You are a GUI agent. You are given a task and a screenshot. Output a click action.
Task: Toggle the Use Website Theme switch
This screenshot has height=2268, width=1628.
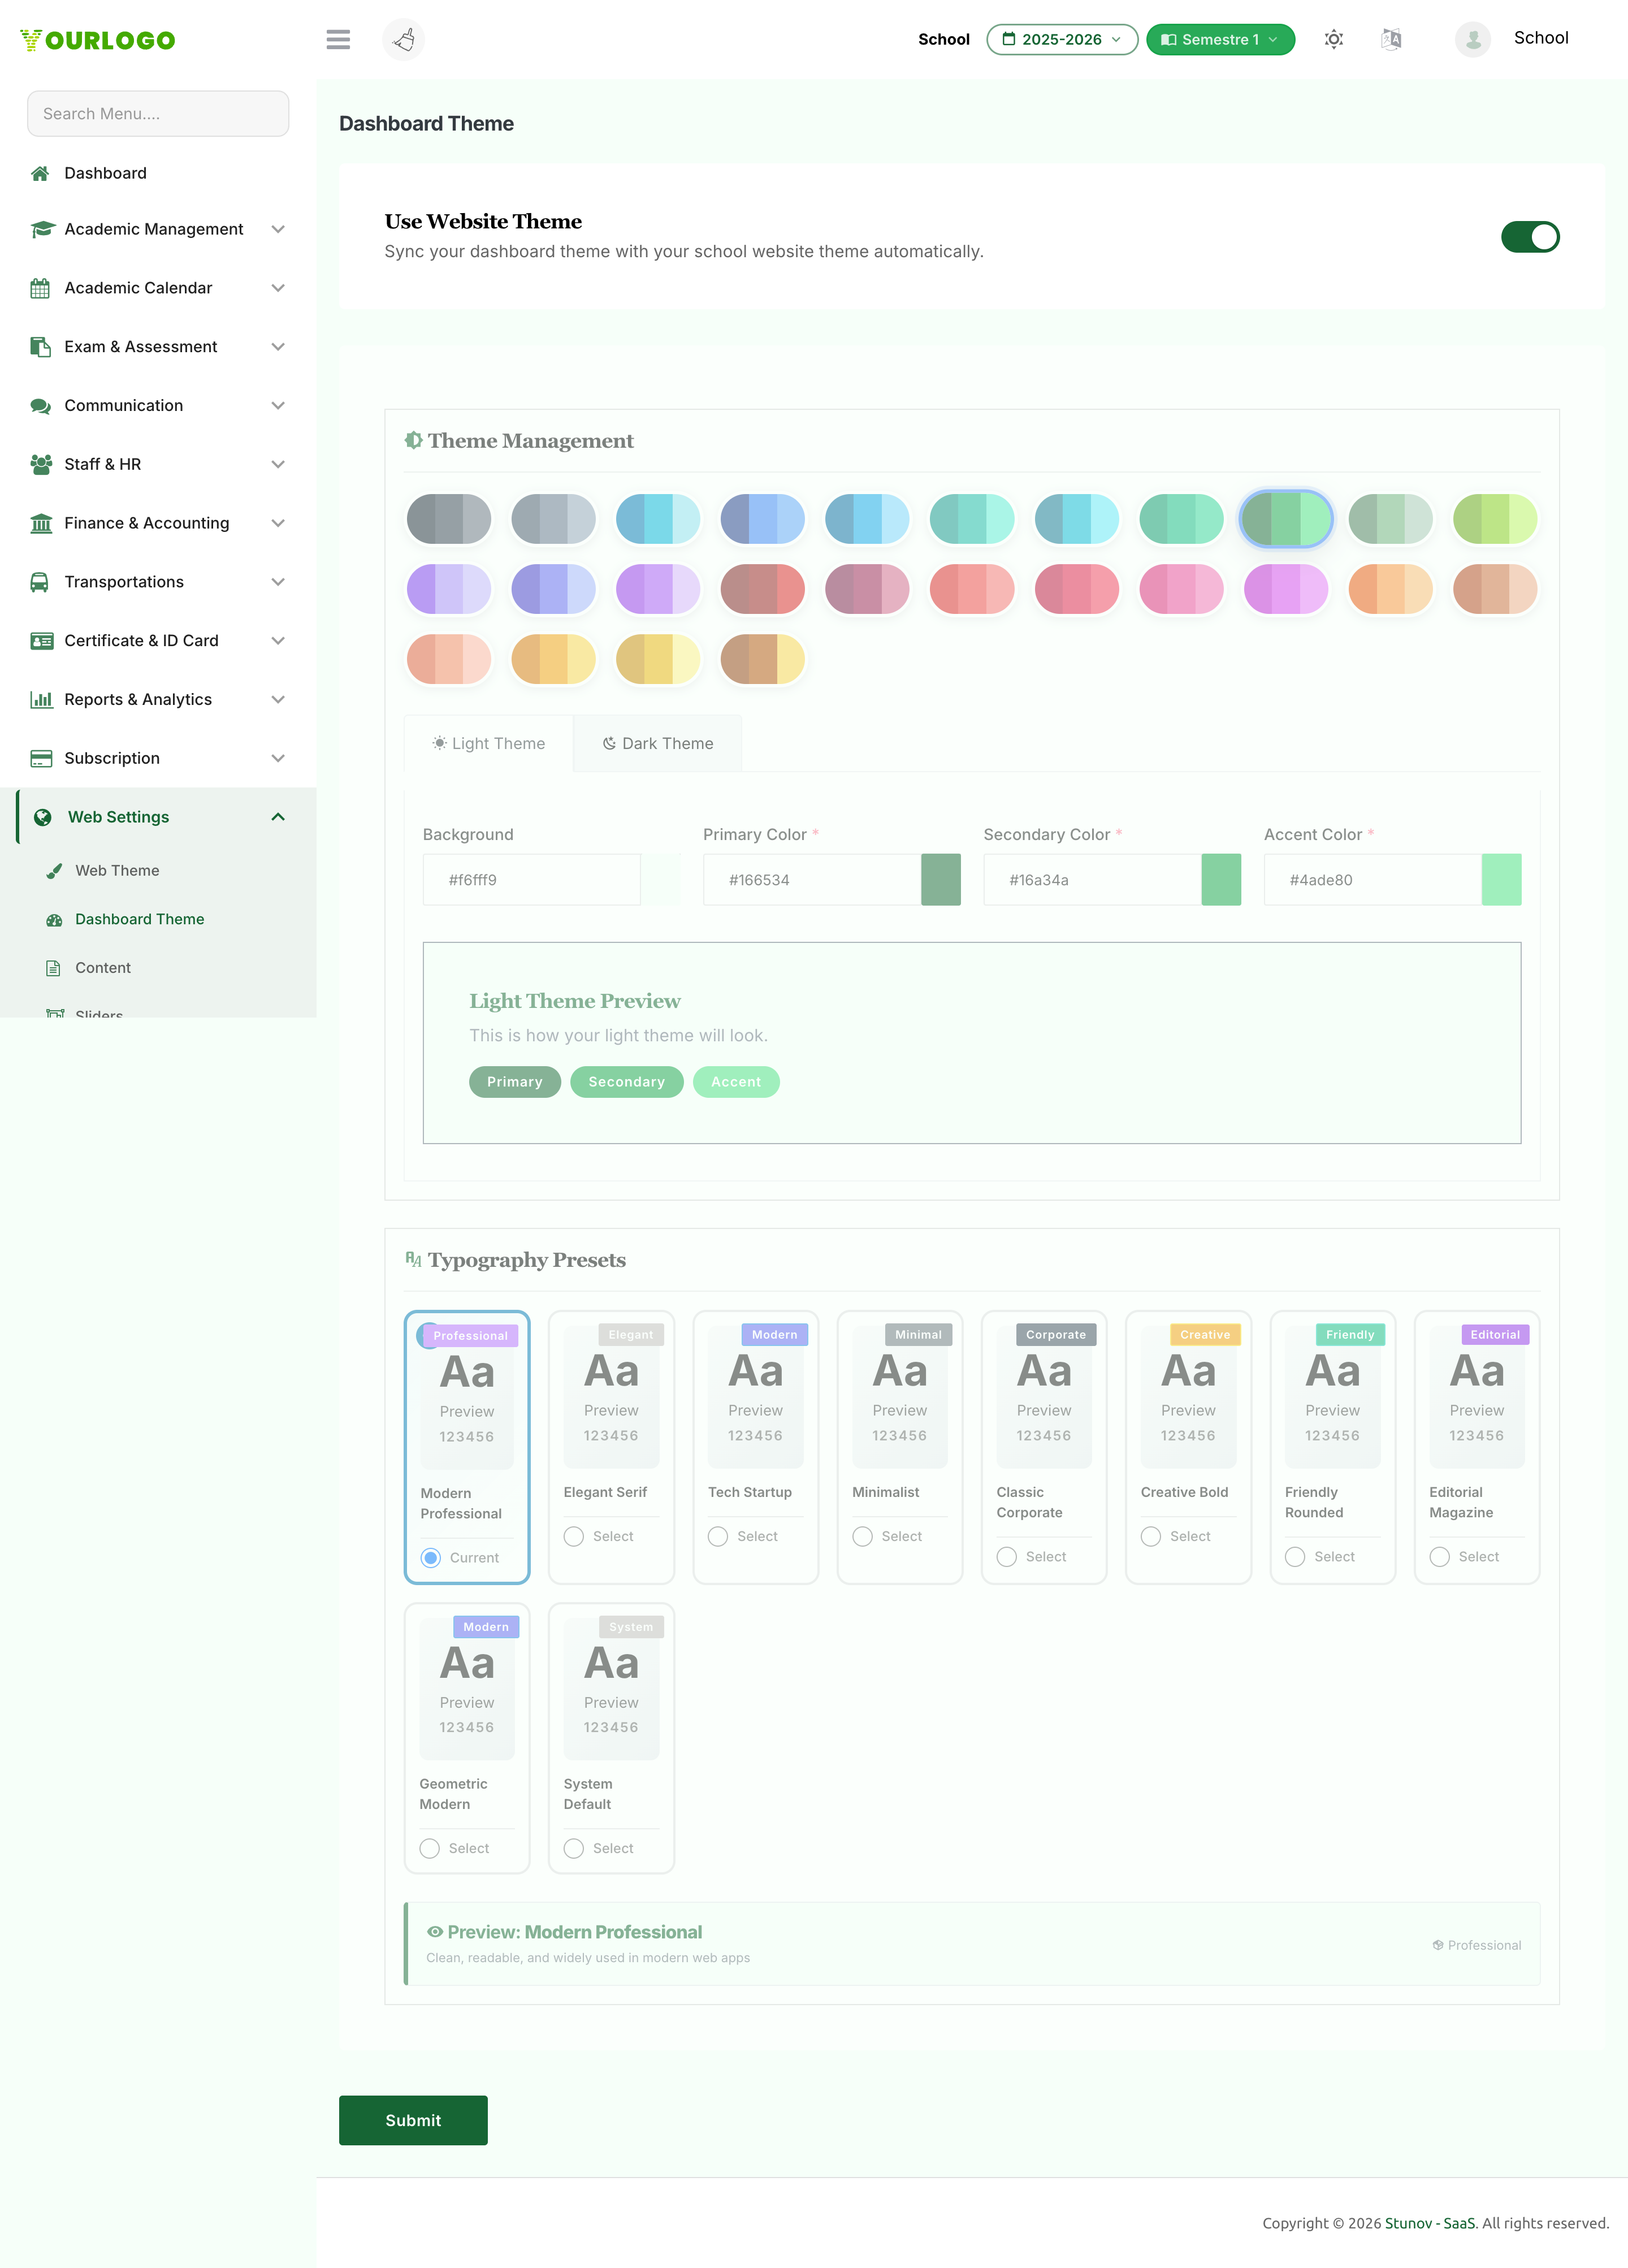[1529, 237]
